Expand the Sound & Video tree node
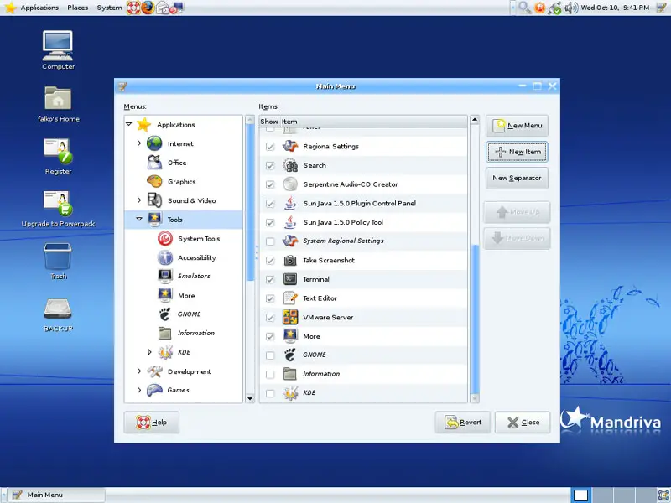 pyautogui.click(x=139, y=200)
